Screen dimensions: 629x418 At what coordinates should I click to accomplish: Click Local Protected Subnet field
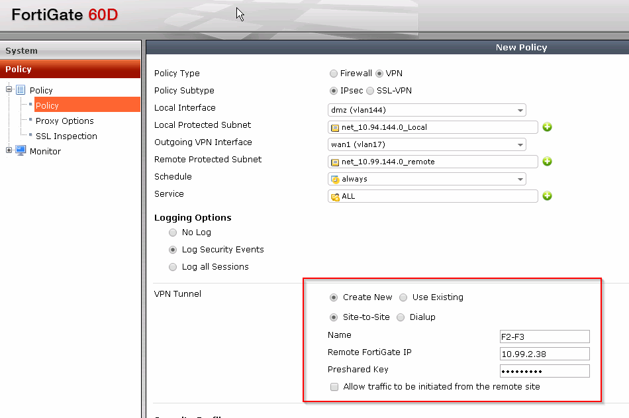(x=432, y=127)
